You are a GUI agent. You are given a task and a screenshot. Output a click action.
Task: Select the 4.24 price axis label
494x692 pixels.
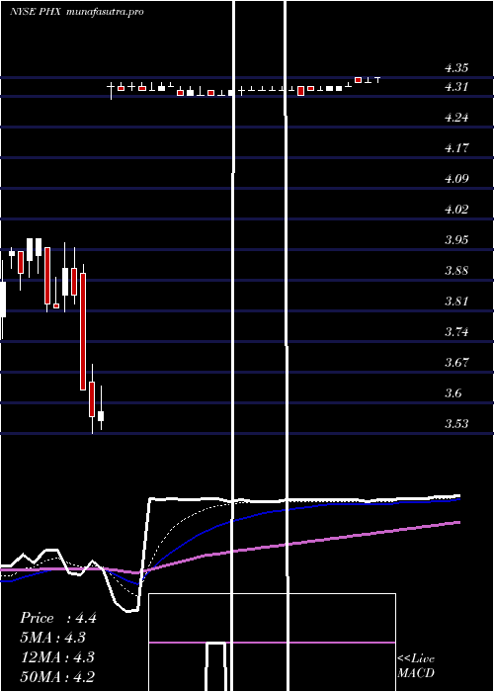pos(456,118)
